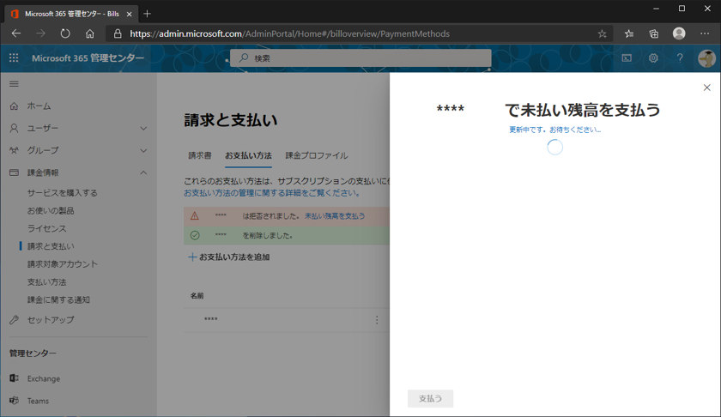Open browser settings and more menu
721x417 pixels.
pyautogui.click(x=705, y=33)
